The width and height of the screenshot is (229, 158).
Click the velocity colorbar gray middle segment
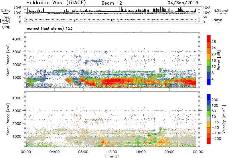[x=209, y=119]
